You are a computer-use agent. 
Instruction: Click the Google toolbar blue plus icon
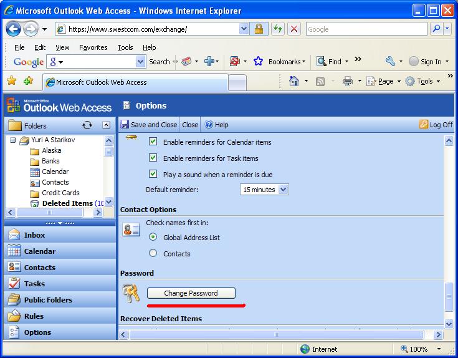pos(209,61)
